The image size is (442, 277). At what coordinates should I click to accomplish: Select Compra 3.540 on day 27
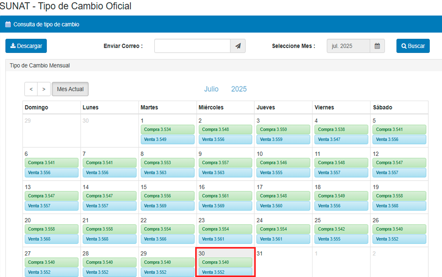click(x=52, y=262)
